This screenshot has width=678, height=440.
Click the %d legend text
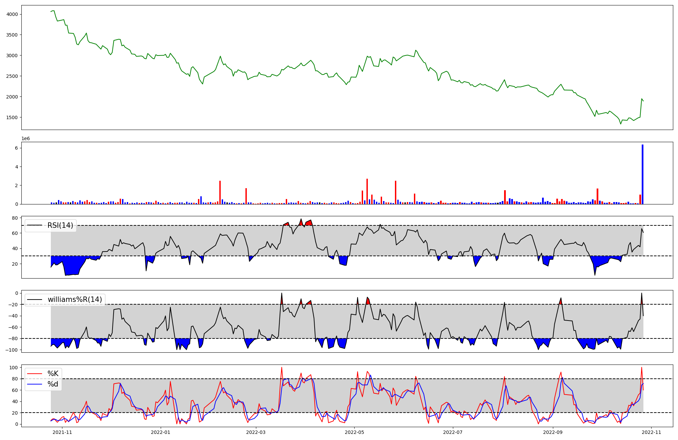pos(53,384)
